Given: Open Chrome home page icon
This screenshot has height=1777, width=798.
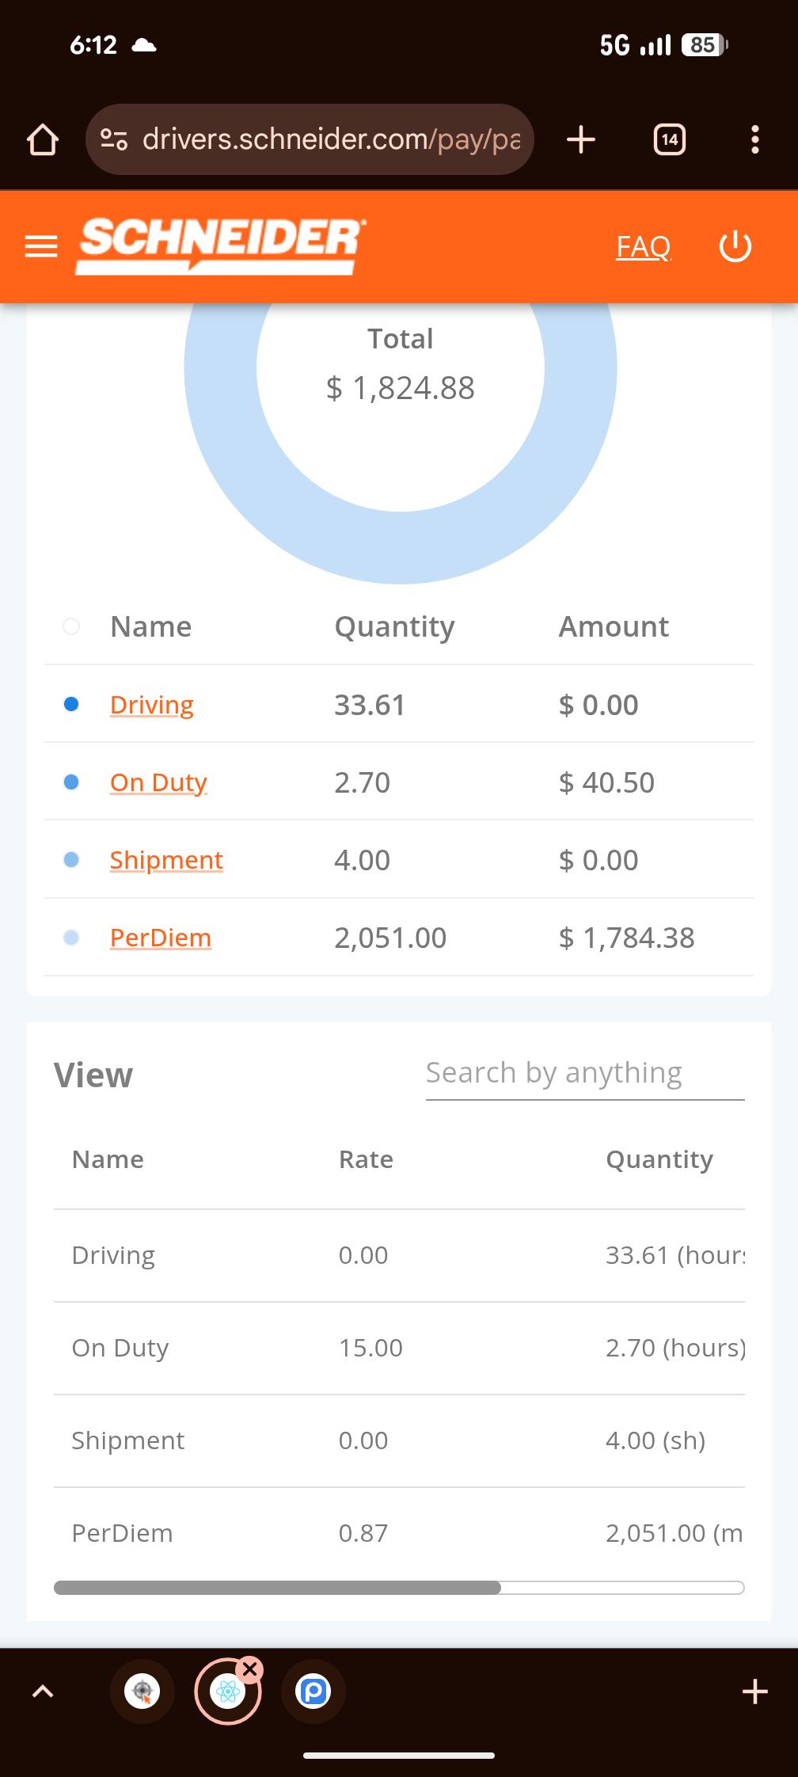Looking at the screenshot, I should tap(43, 140).
